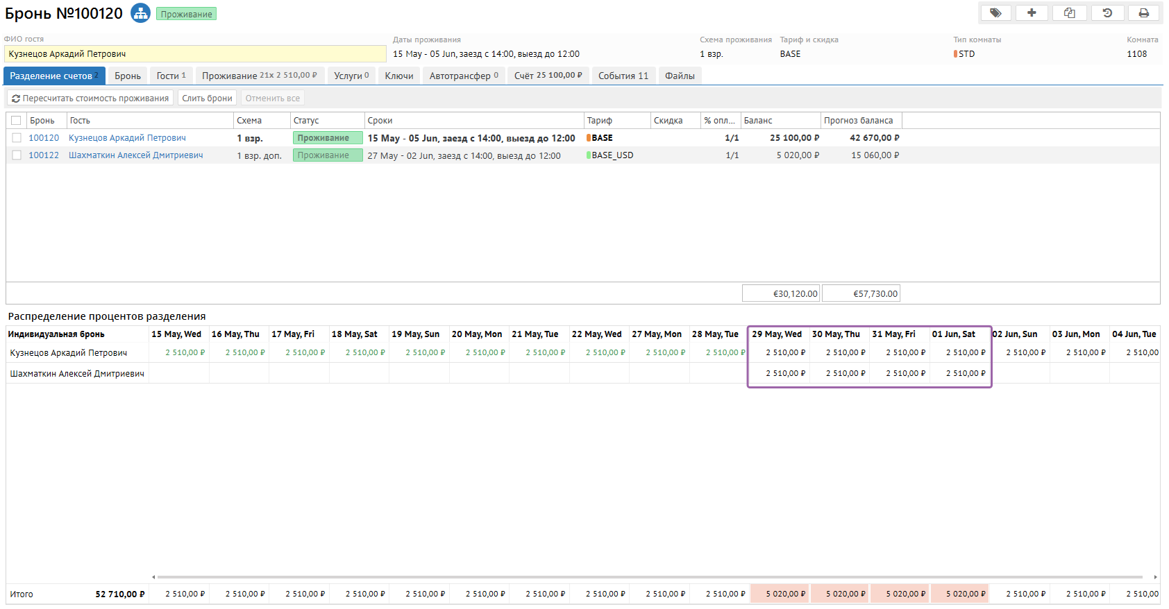The width and height of the screenshot is (1169, 609).
Task: Open the Файлы tab
Action: pos(679,76)
